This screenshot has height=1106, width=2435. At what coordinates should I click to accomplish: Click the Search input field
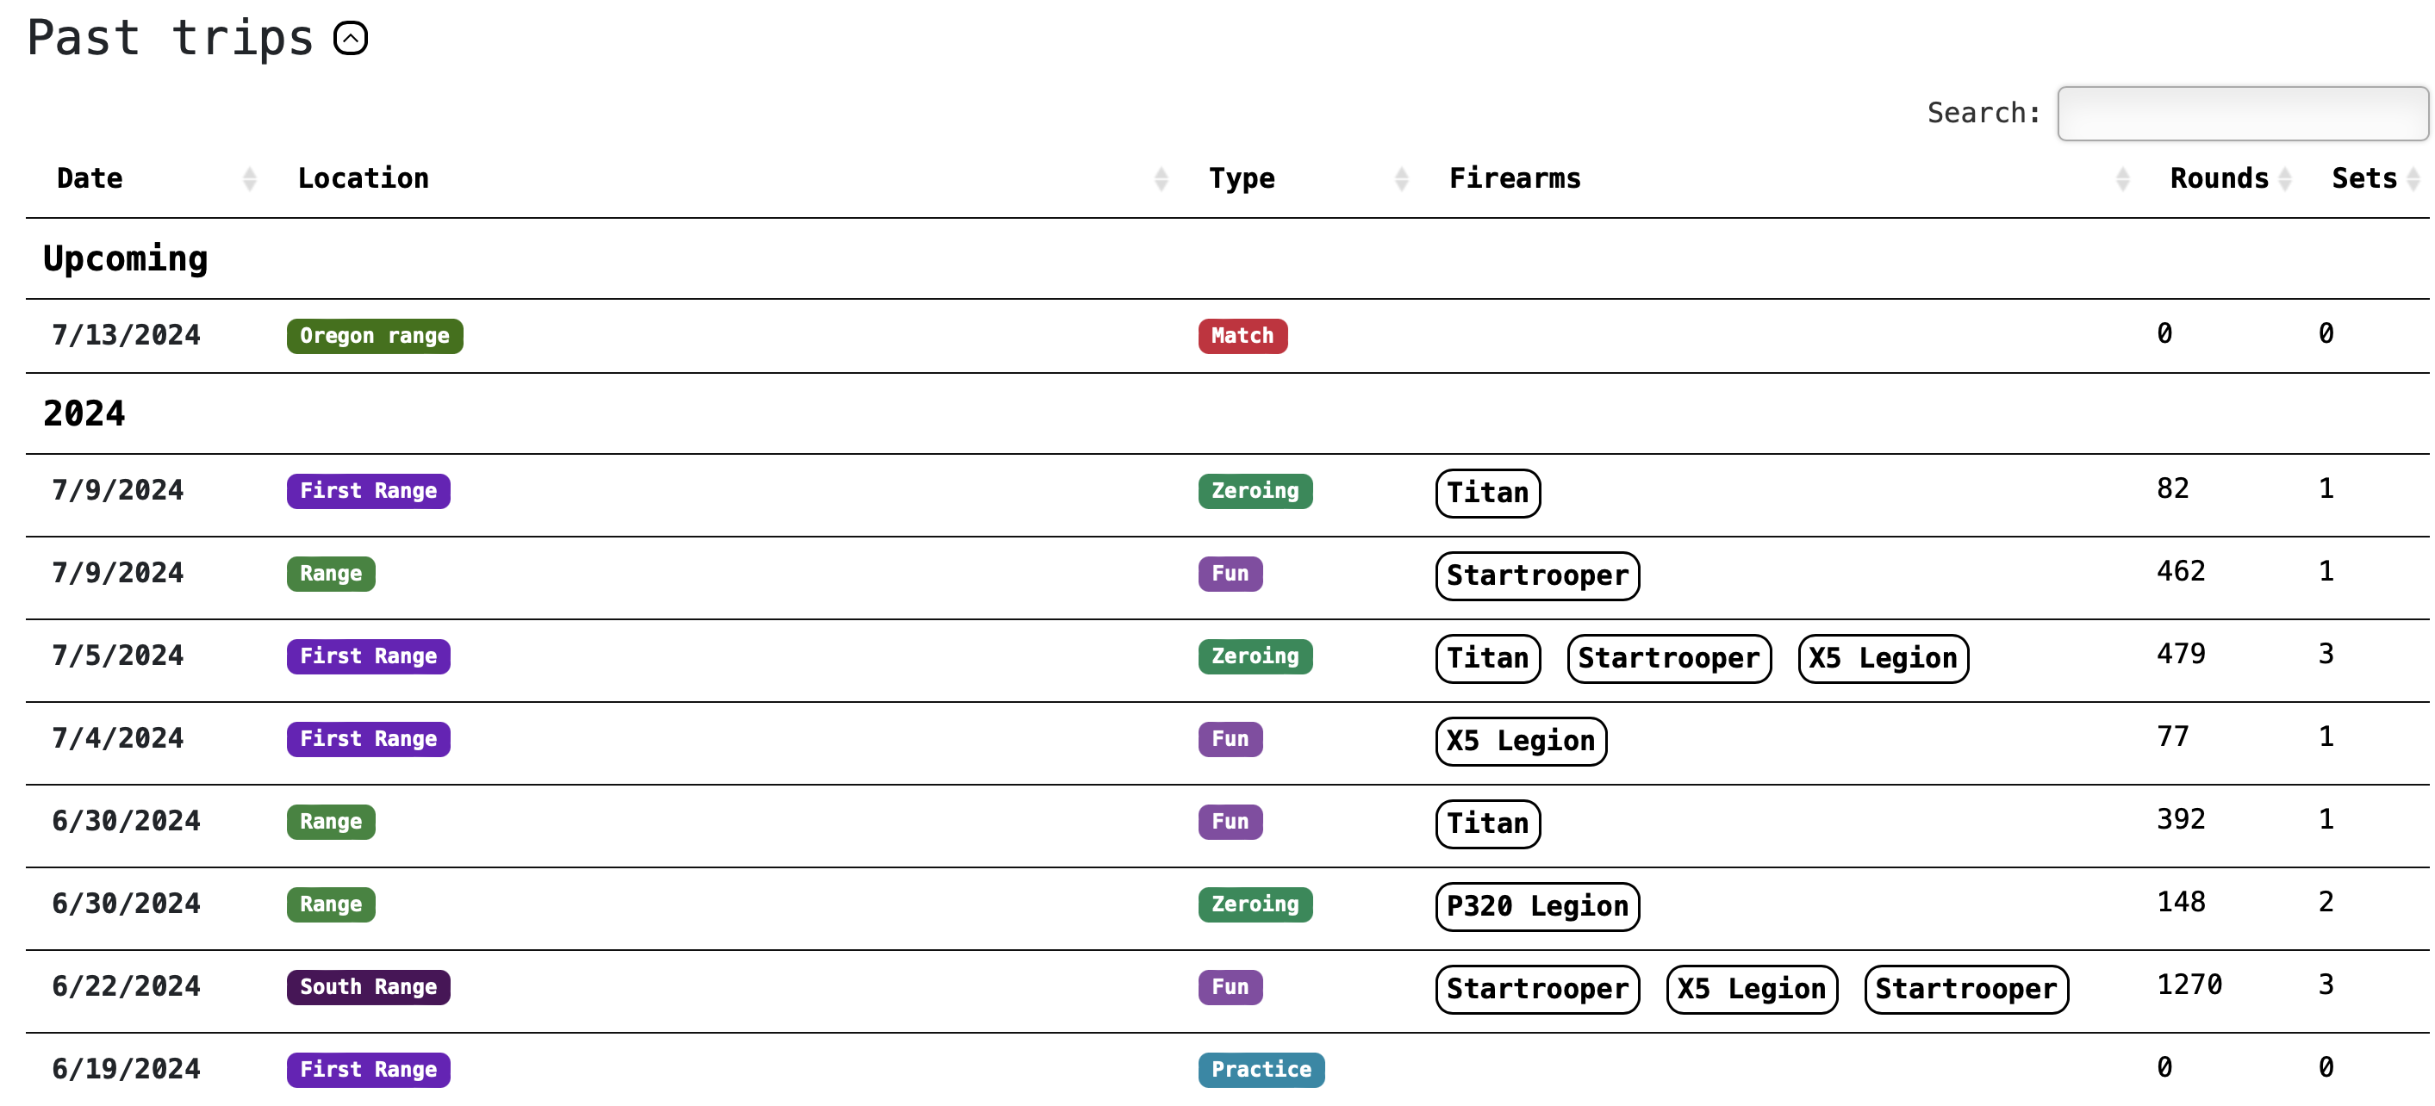(2241, 114)
